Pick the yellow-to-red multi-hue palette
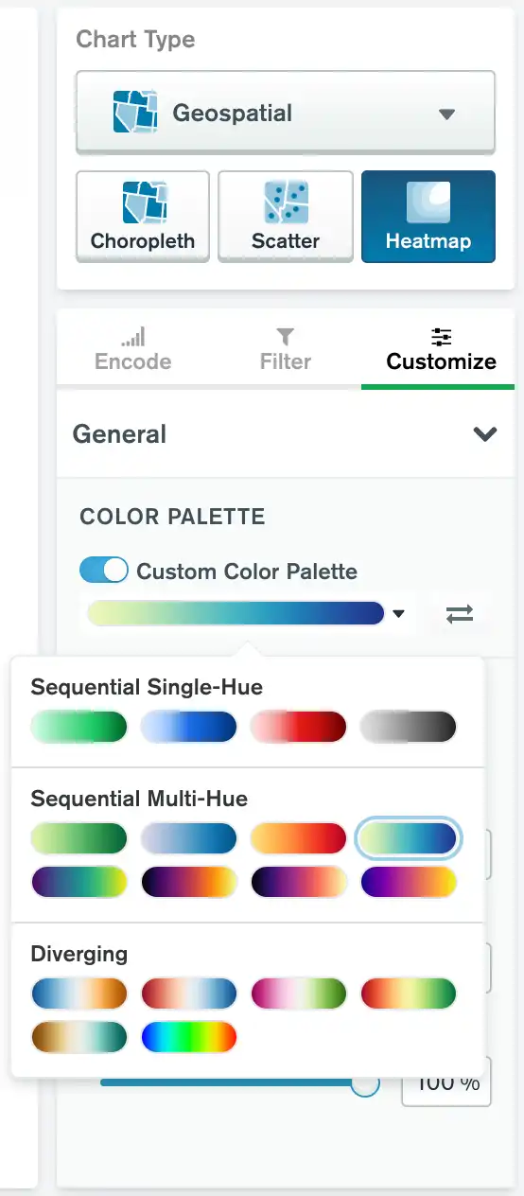The width and height of the screenshot is (524, 1196). pos(299,838)
